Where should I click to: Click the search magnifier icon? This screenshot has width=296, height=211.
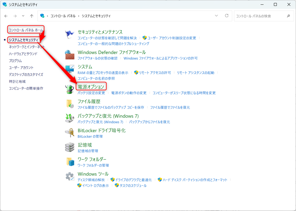(288, 16)
